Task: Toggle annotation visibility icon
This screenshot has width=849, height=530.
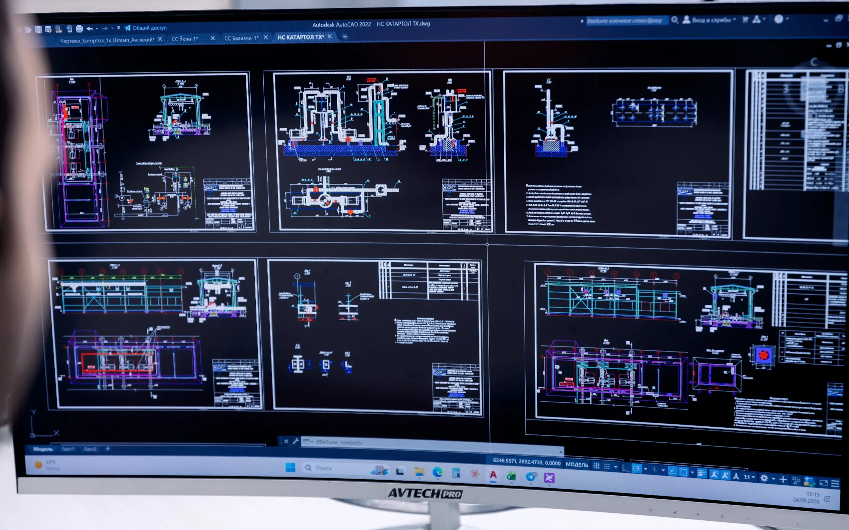Action: pyautogui.click(x=714, y=474)
